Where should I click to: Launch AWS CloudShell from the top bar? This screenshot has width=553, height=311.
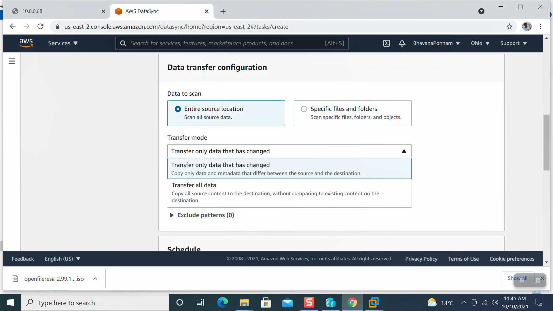386,43
